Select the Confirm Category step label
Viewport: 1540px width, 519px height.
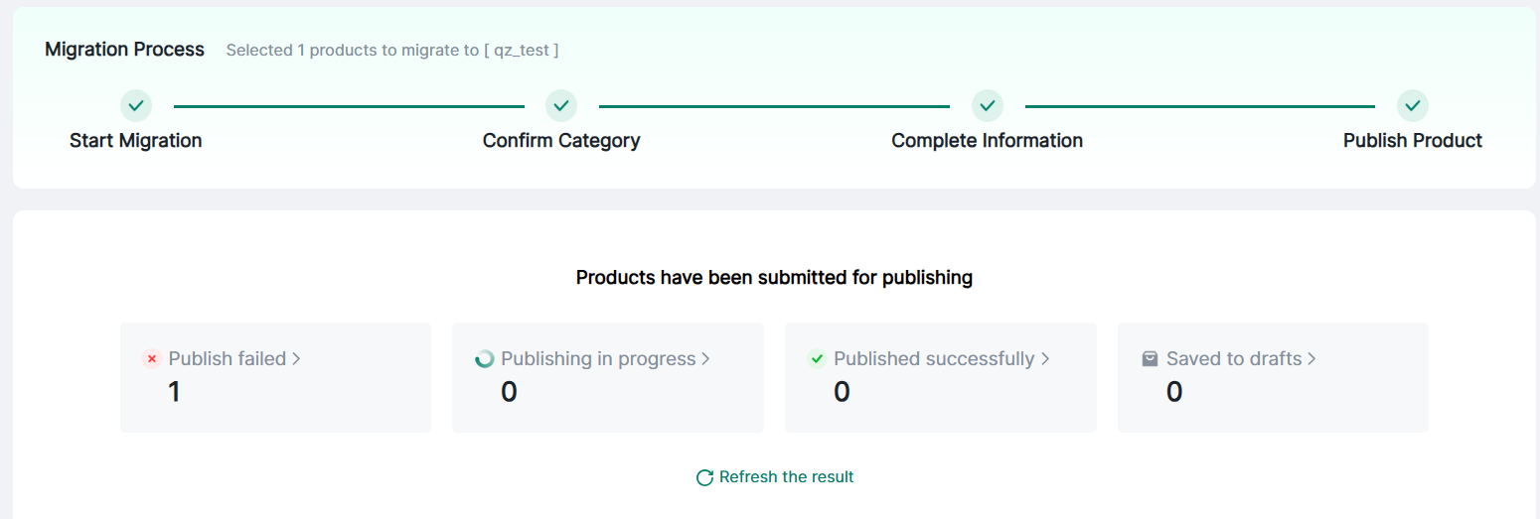[x=561, y=141]
